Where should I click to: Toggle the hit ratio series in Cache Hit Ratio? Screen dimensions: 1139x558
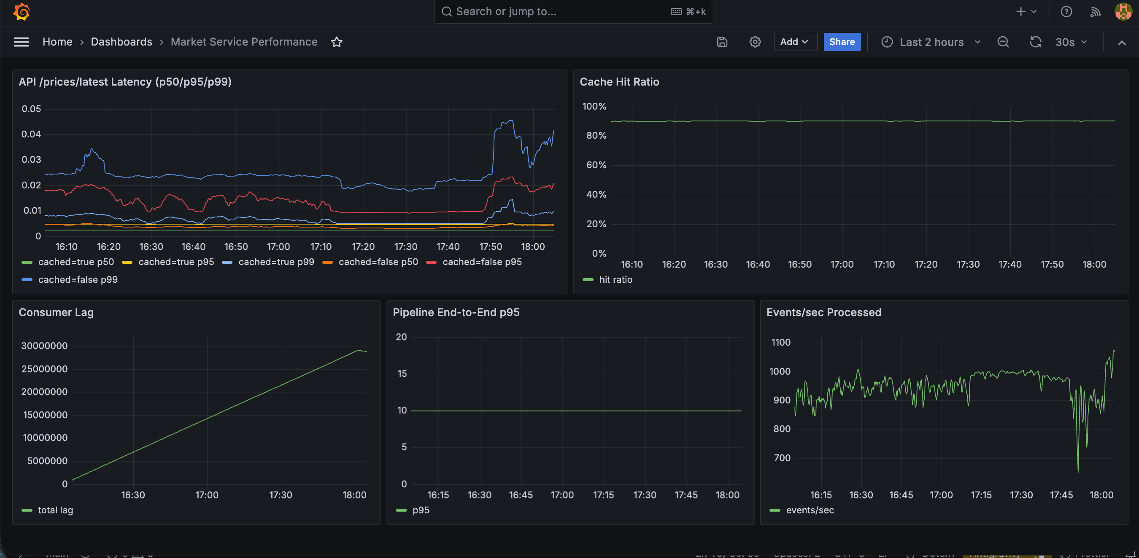[x=616, y=279]
